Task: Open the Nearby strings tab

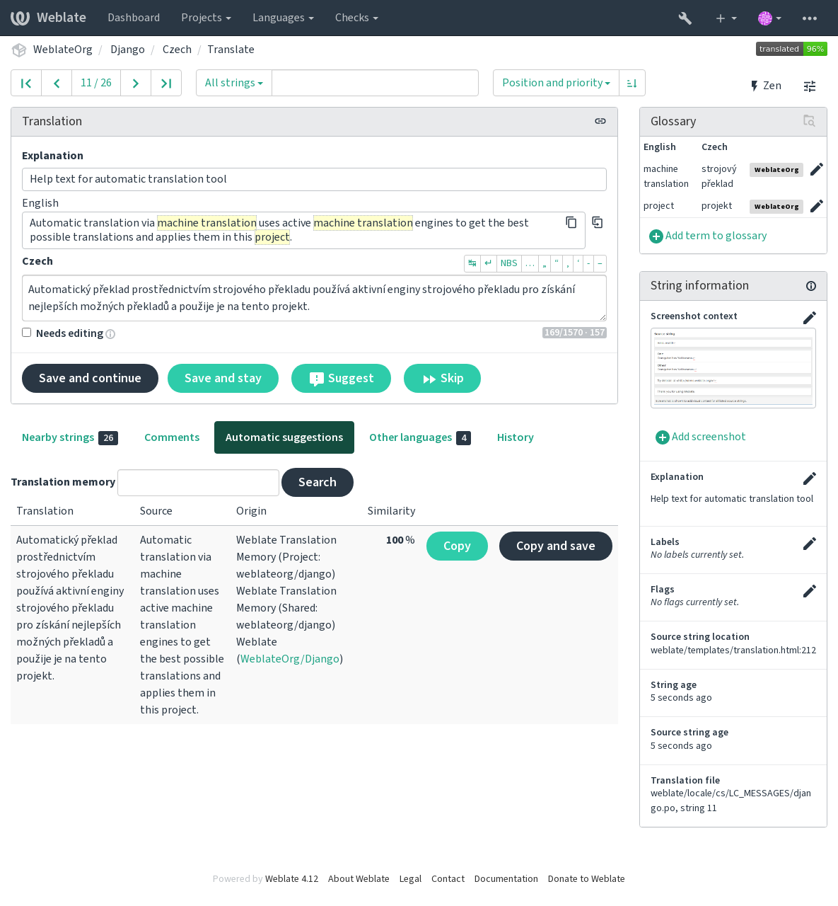Action: (70, 437)
